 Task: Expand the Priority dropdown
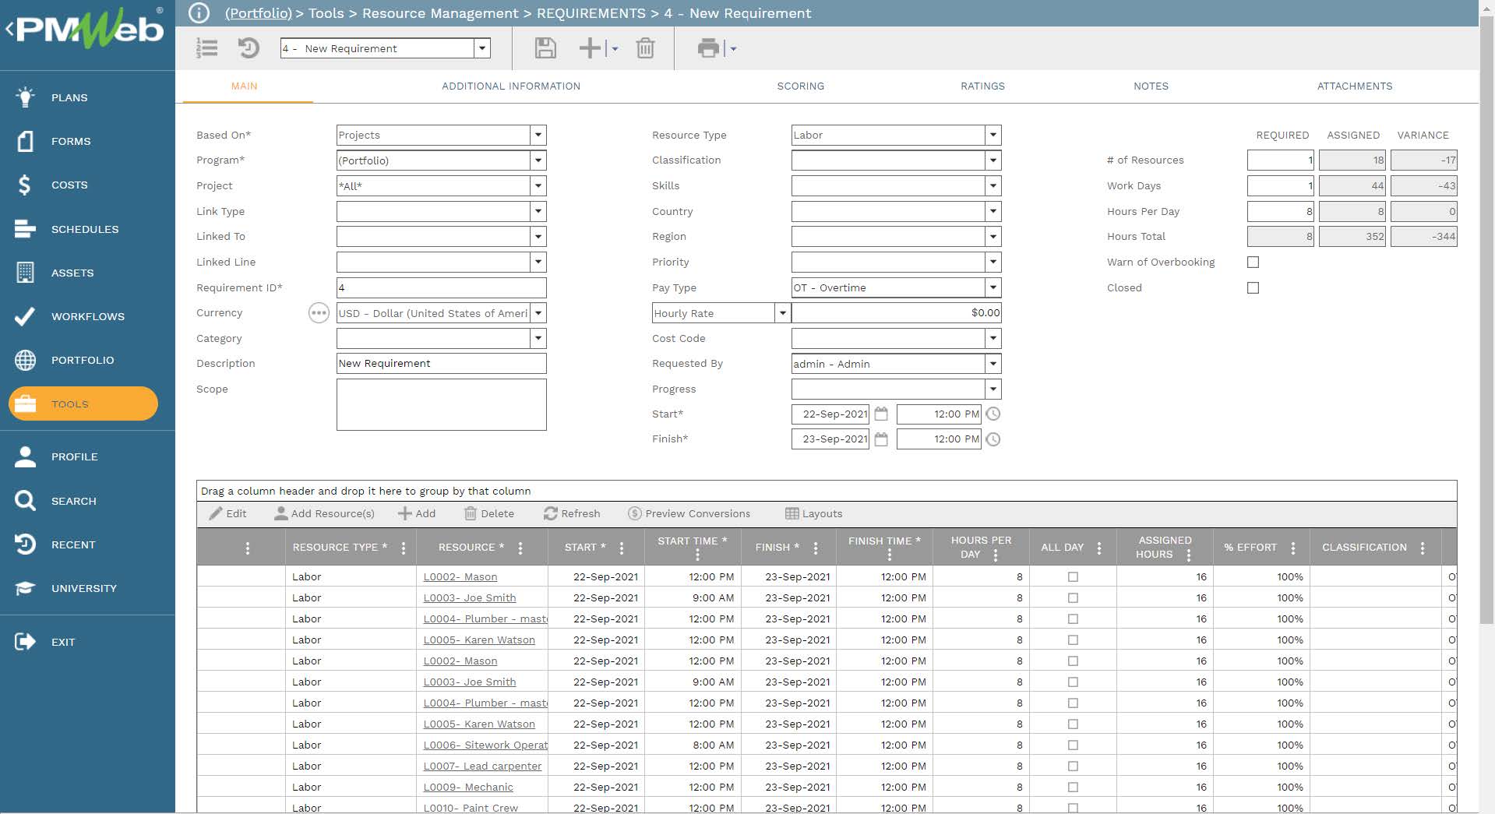[993, 262]
